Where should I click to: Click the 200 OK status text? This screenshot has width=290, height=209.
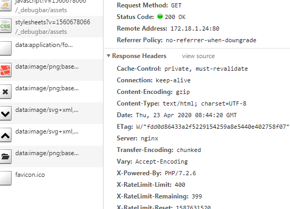[x=175, y=17]
